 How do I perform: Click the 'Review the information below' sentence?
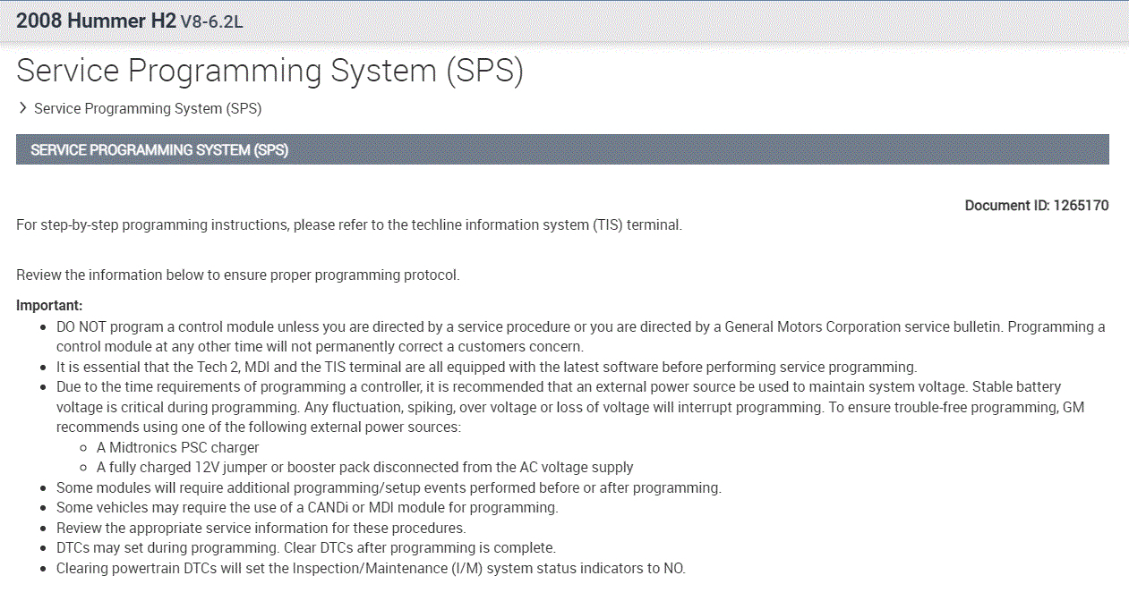(x=238, y=275)
